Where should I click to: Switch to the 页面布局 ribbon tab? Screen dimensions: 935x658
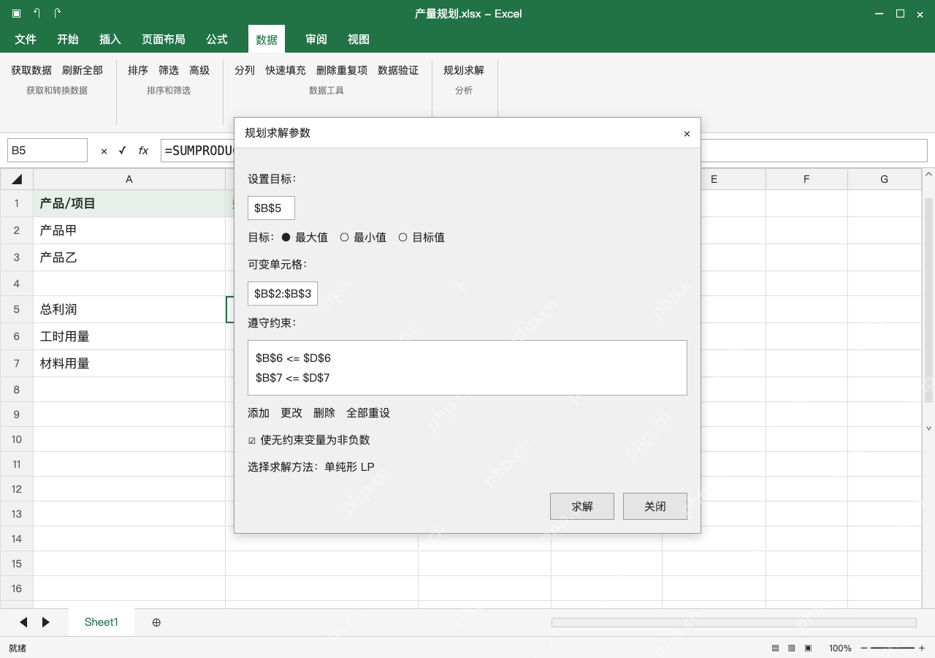tap(164, 39)
